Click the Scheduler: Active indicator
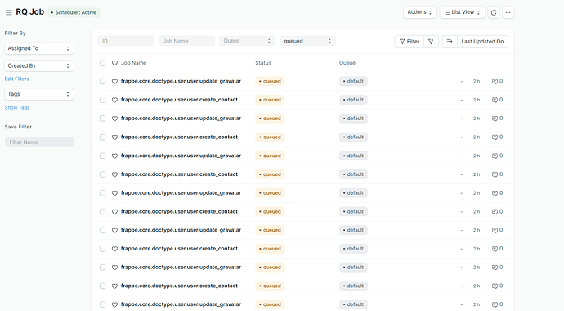Viewport: 564px width, 311px height. click(x=74, y=12)
